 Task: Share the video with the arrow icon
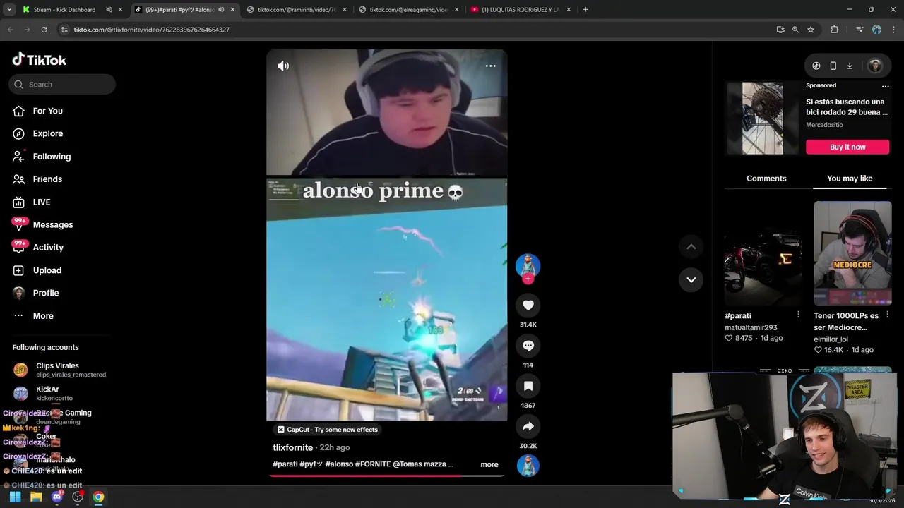(528, 426)
